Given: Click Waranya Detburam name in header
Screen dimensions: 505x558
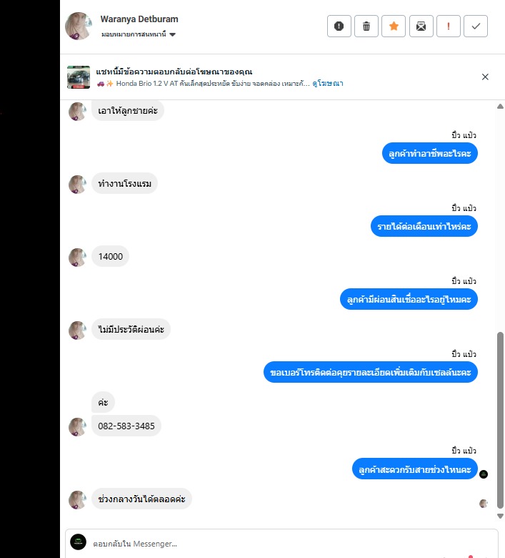Looking at the screenshot, I should (139, 19).
